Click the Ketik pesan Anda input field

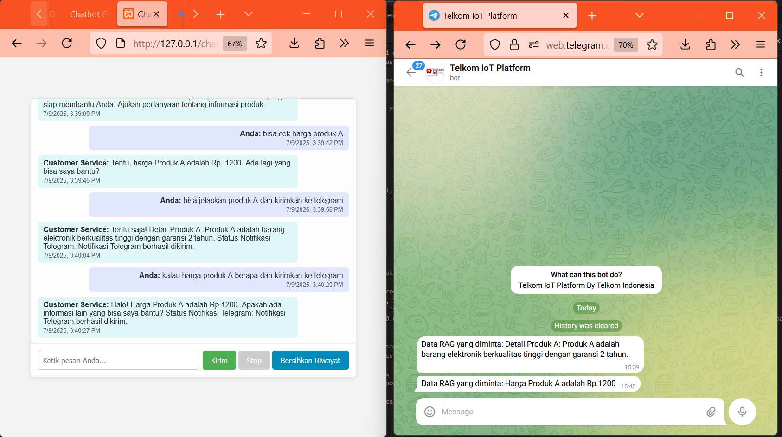[x=118, y=360]
